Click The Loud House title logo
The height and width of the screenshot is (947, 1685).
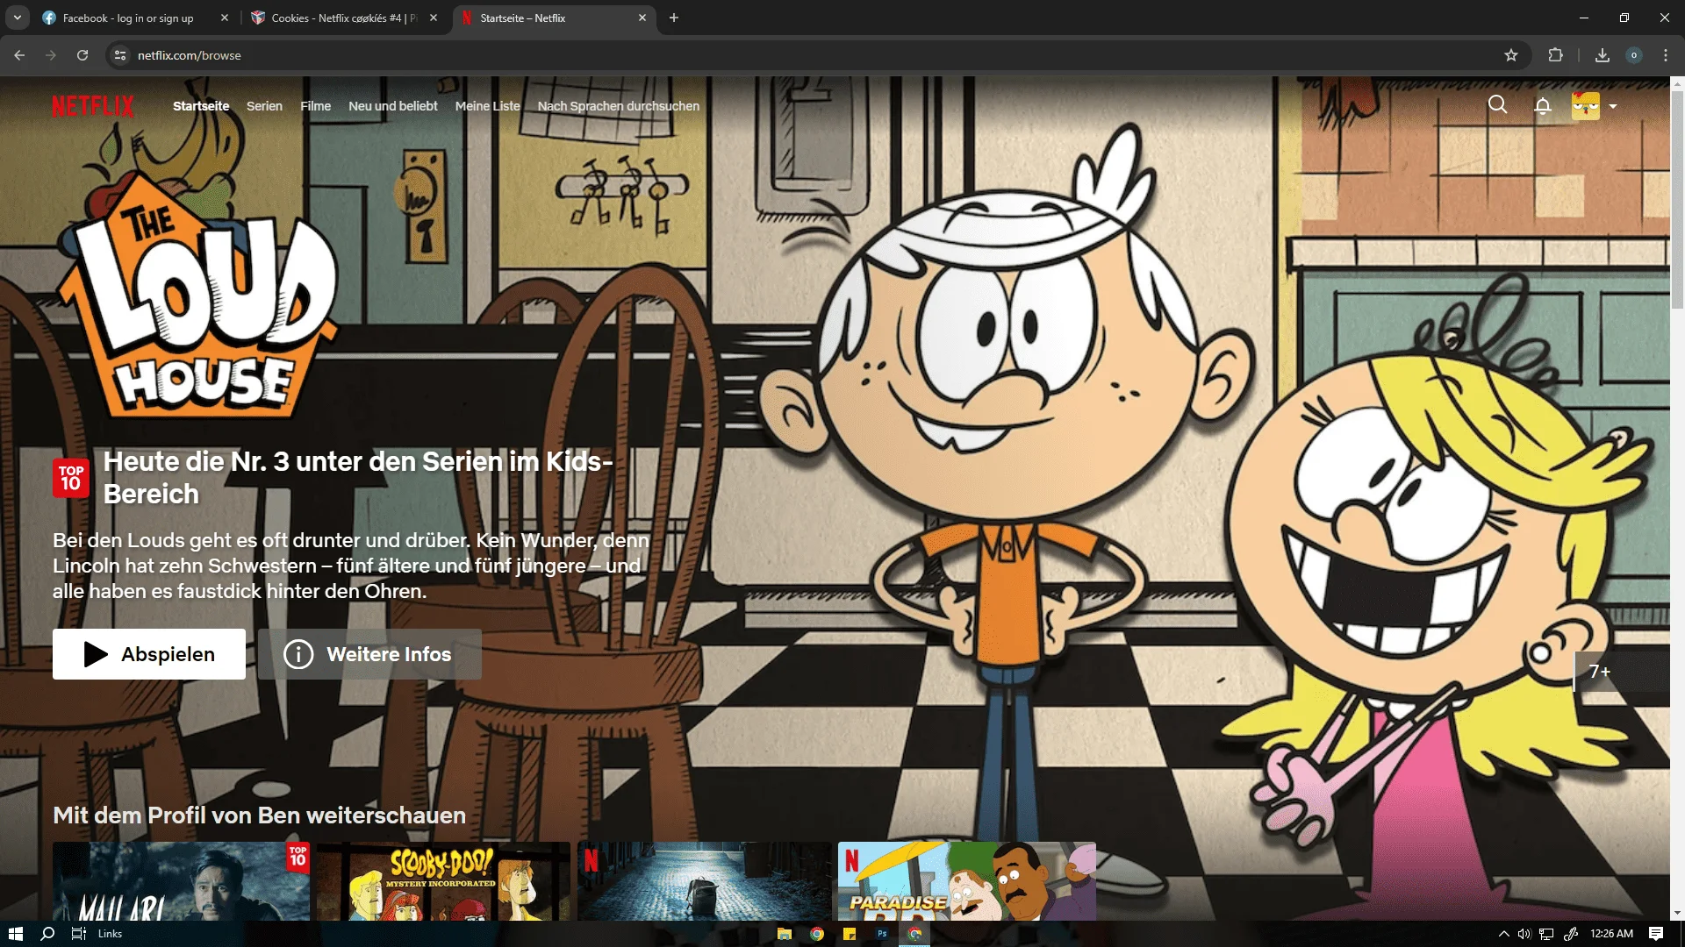pos(197,294)
